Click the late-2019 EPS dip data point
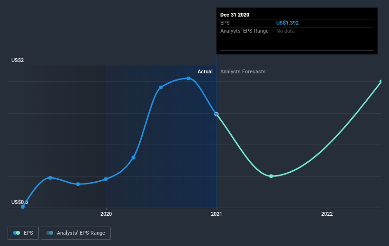The width and height of the screenshot is (389, 246). [x=78, y=184]
